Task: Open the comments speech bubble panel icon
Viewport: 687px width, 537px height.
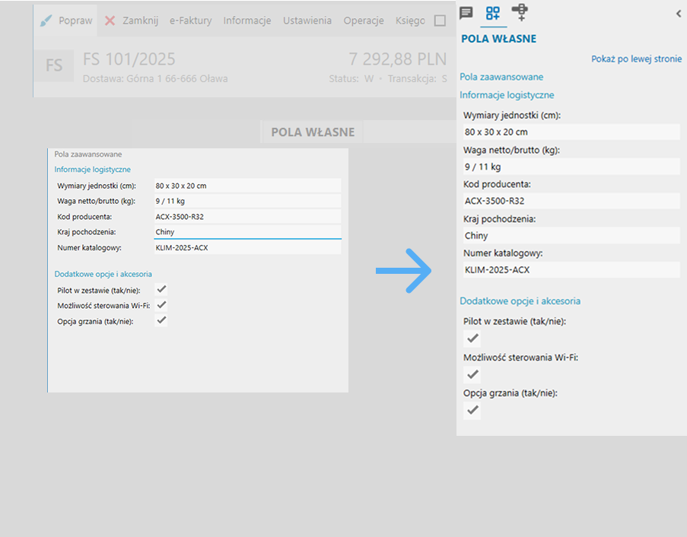Action: pos(466,12)
